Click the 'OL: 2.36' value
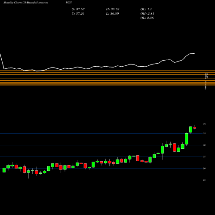The width and height of the screenshot is (215, 215). coord(147,18)
